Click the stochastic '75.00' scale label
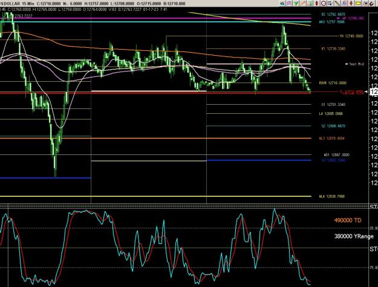 click(374, 268)
